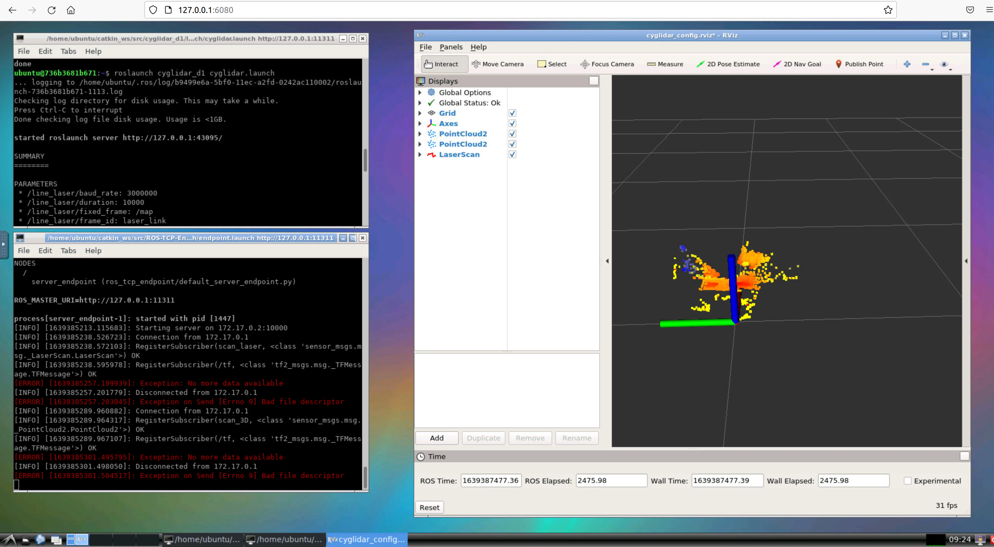Open the RViz Panels menu
This screenshot has height=547, width=994.
point(451,47)
